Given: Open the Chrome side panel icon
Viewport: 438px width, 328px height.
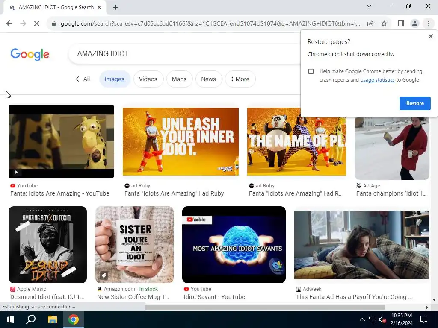Looking at the screenshot, I should [x=401, y=24].
